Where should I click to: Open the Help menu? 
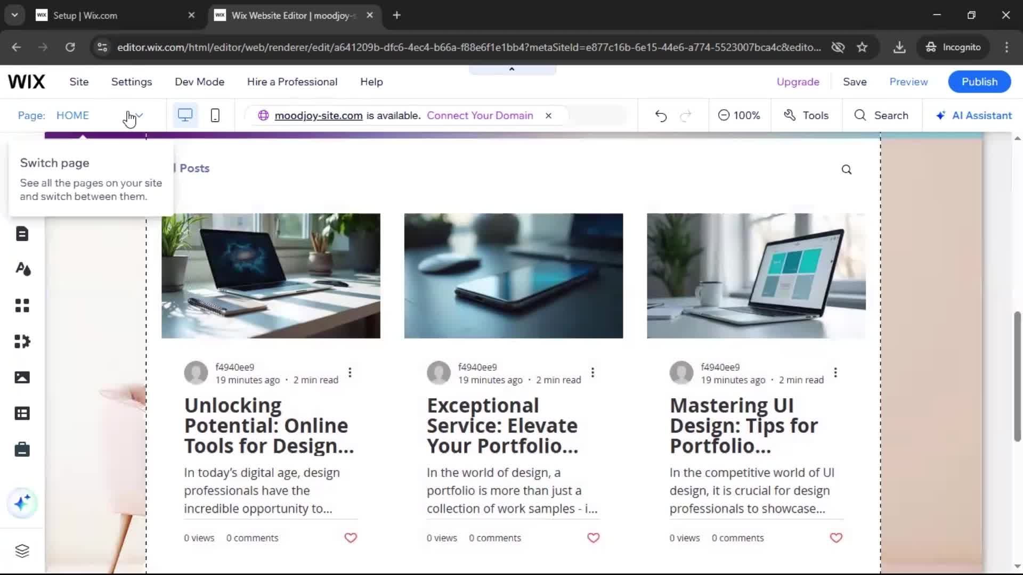point(371,81)
